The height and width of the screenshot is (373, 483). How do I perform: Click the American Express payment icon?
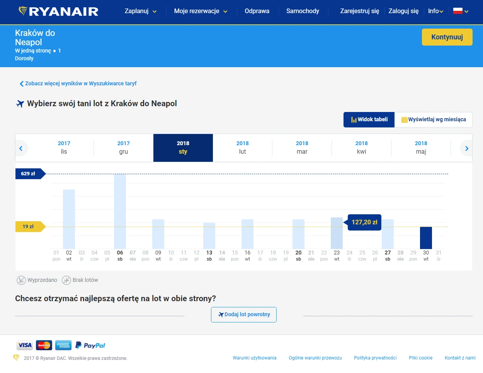(63, 345)
